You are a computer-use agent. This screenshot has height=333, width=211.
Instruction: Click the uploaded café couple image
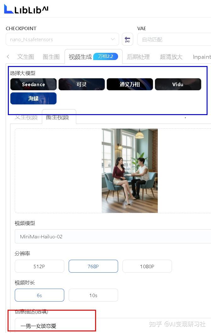click(x=130, y=170)
